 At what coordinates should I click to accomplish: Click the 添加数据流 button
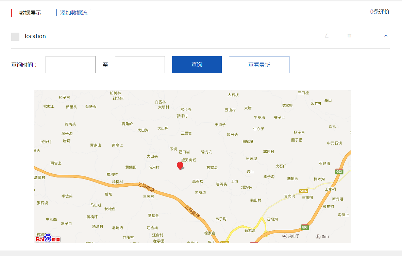click(x=74, y=13)
